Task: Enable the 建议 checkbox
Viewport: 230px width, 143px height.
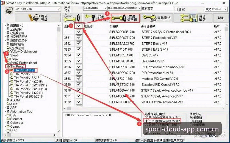Action: point(176,10)
